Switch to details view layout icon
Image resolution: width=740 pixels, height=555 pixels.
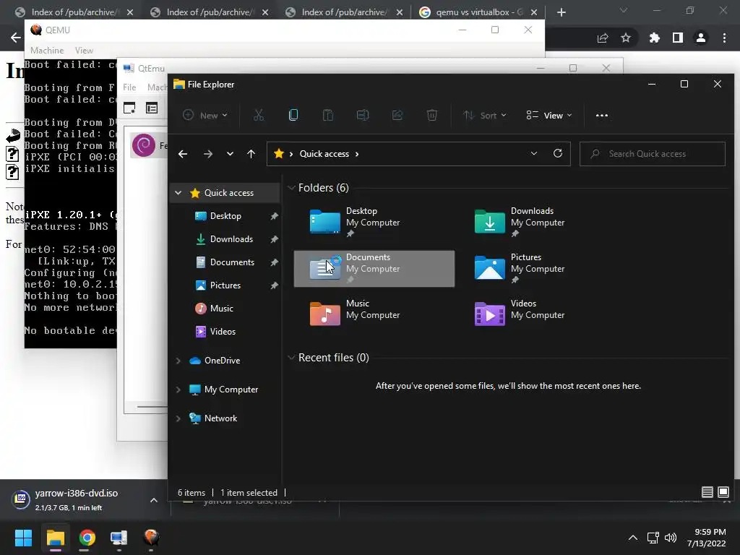pos(707,492)
